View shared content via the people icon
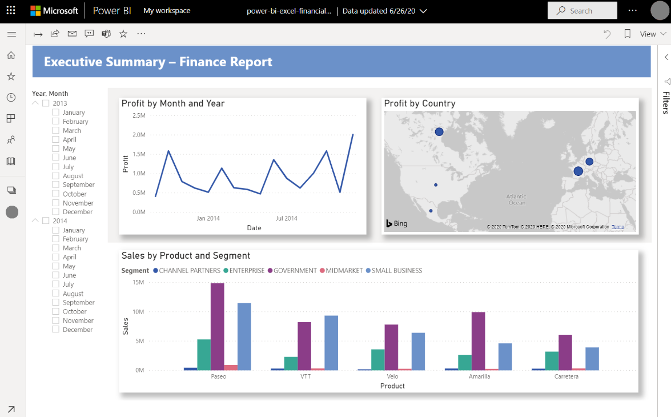Viewport: 671px width, 417px height. click(x=11, y=139)
